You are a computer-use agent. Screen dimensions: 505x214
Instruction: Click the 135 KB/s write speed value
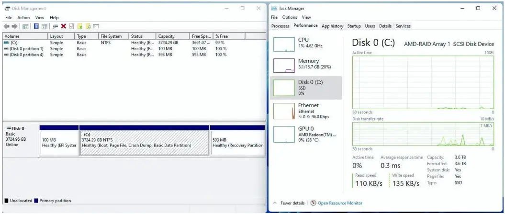[406, 184]
